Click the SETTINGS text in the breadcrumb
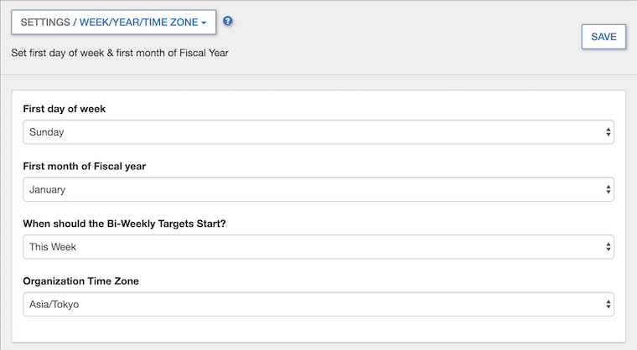The height and width of the screenshot is (350, 637). coord(45,23)
